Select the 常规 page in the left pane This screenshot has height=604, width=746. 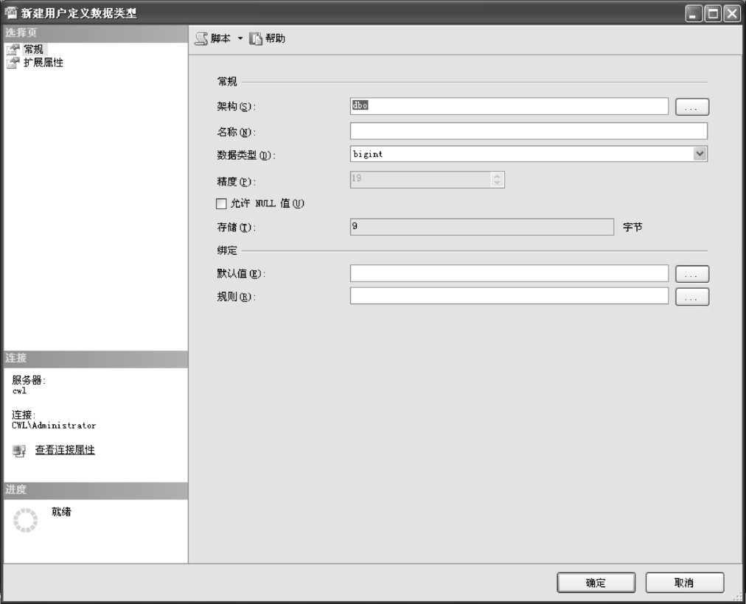point(33,49)
